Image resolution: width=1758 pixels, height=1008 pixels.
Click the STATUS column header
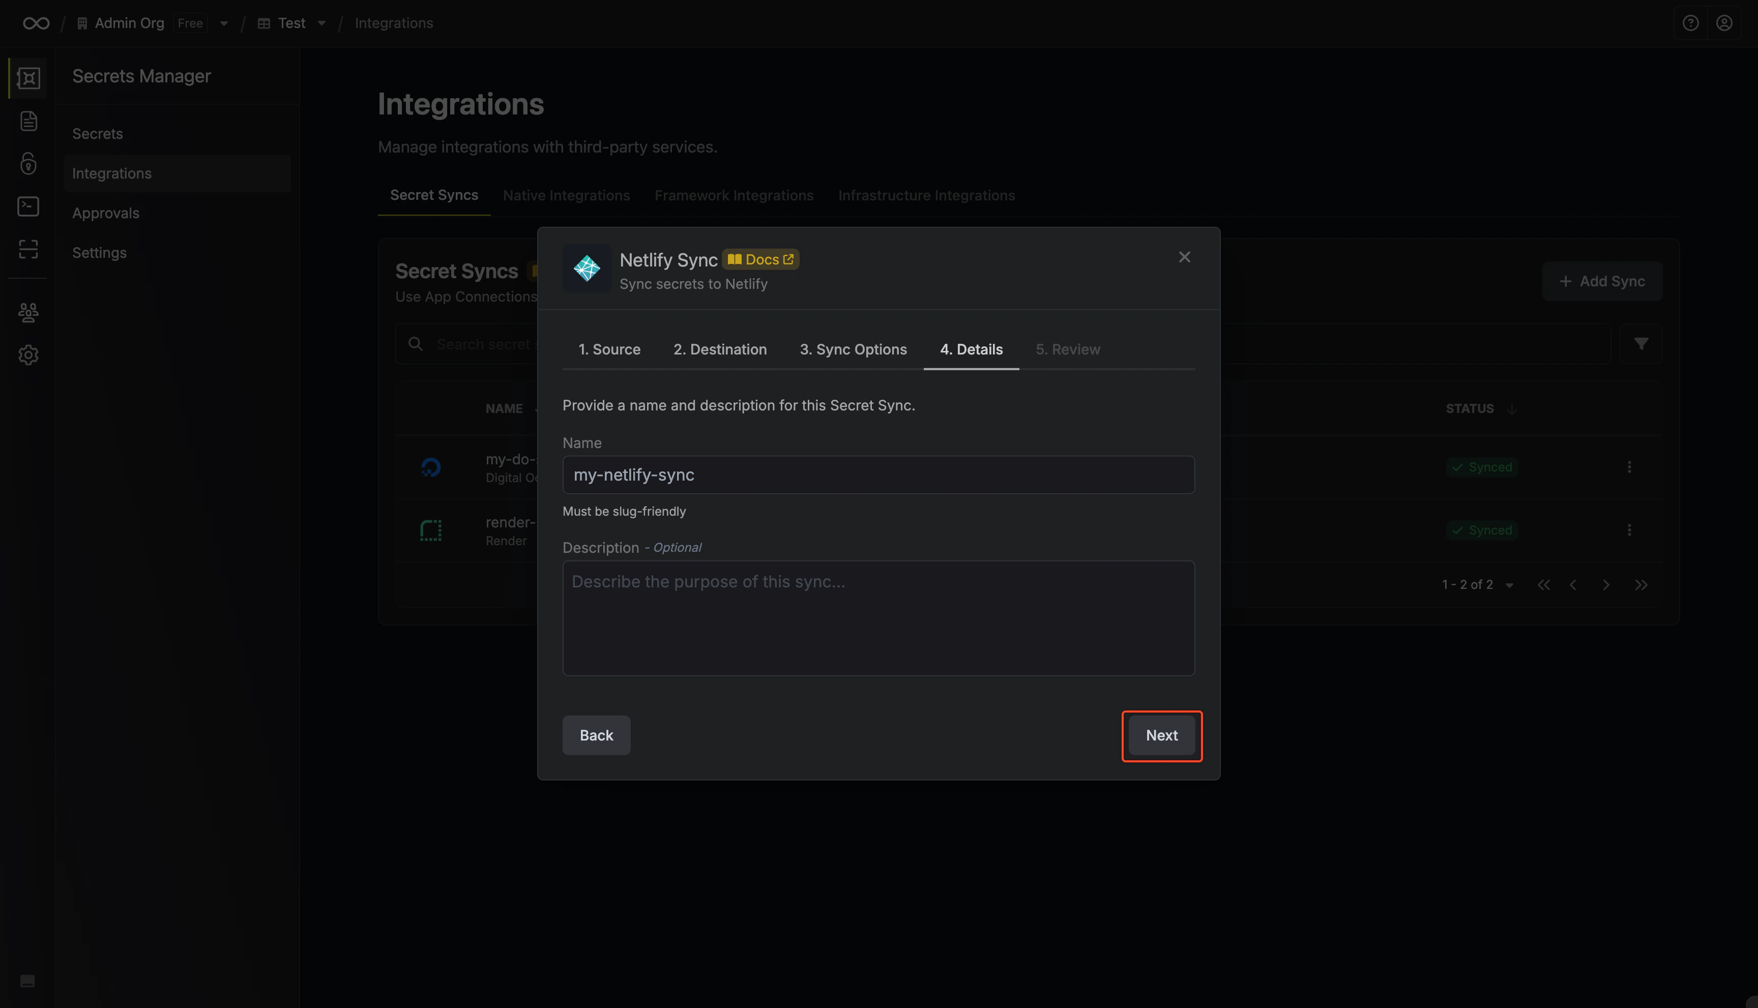[1470, 408]
